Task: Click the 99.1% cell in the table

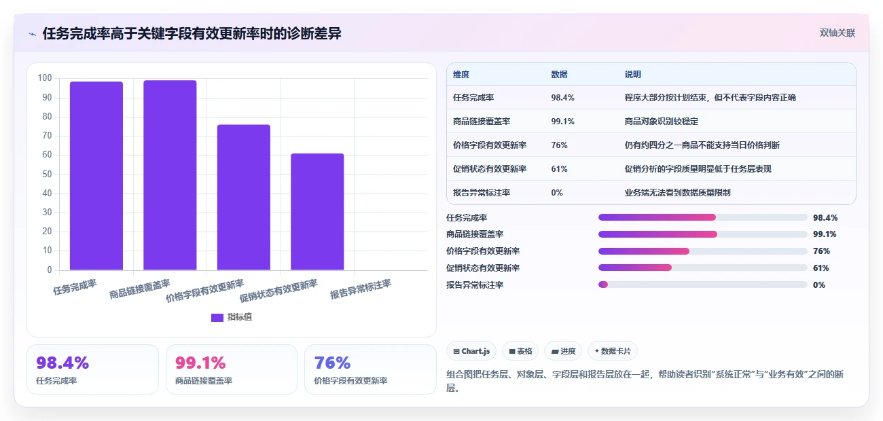Action: tap(563, 122)
